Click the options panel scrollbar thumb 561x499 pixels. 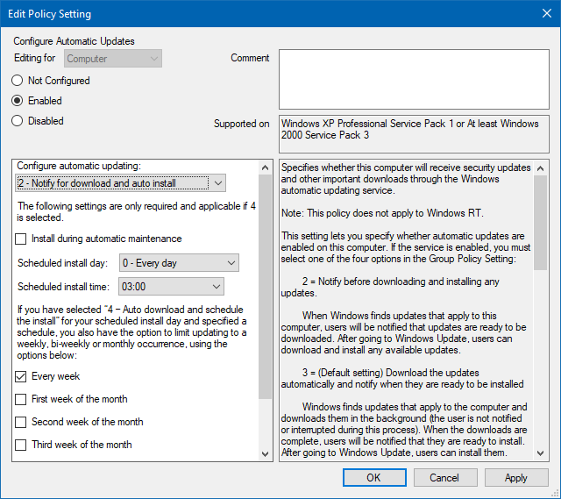click(265, 287)
